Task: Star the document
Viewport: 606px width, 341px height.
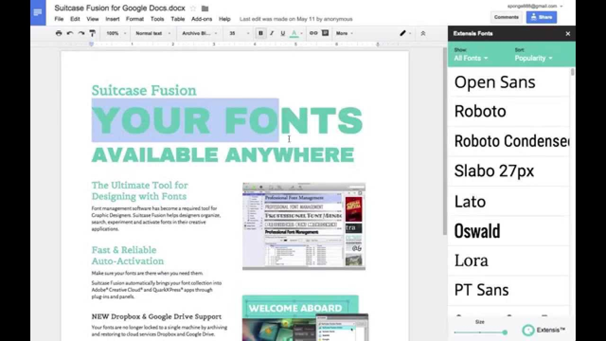Action: point(193,8)
